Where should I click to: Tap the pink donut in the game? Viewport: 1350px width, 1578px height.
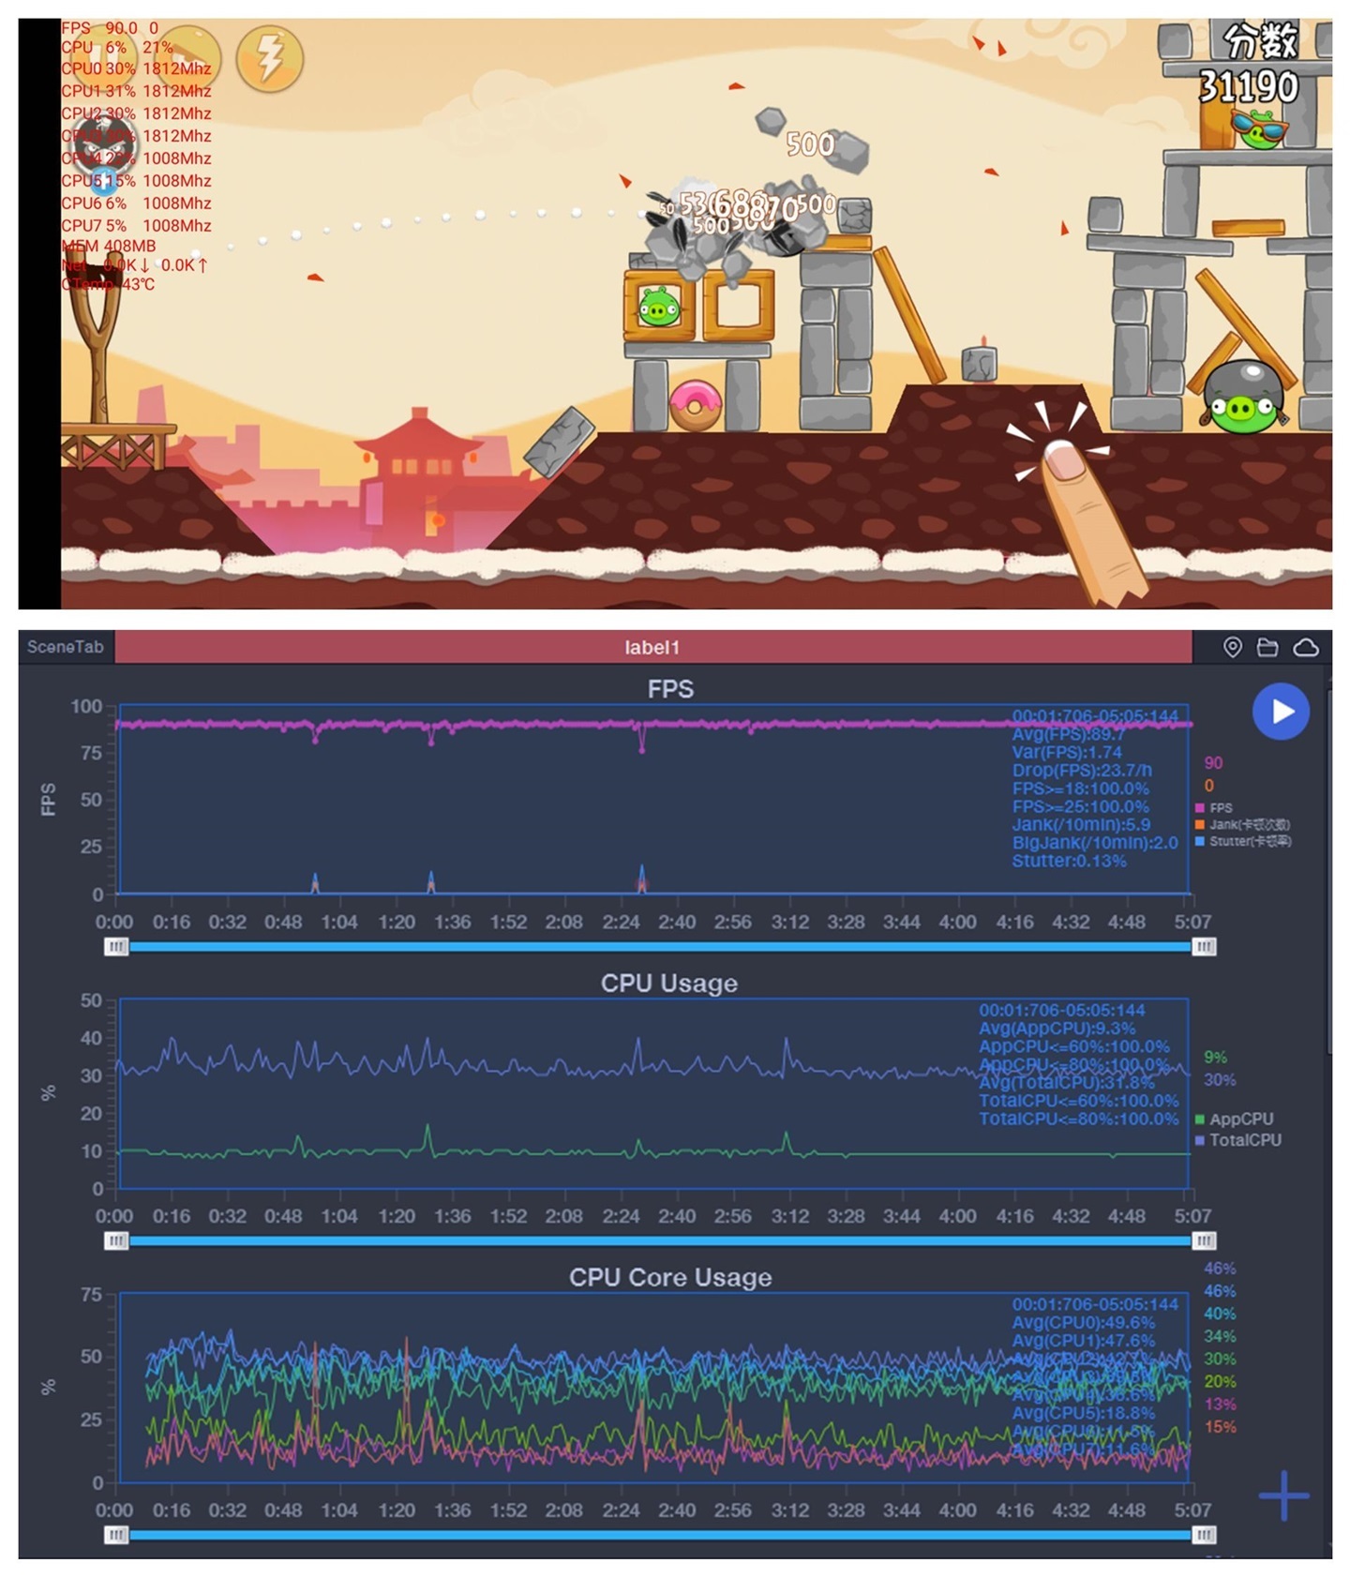click(695, 405)
